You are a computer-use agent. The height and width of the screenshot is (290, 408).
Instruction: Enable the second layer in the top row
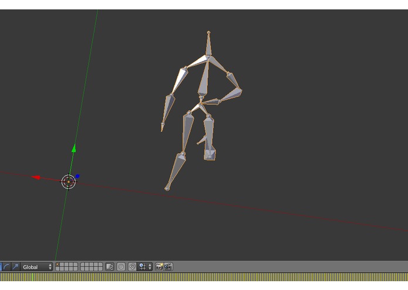pyautogui.click(x=62, y=265)
